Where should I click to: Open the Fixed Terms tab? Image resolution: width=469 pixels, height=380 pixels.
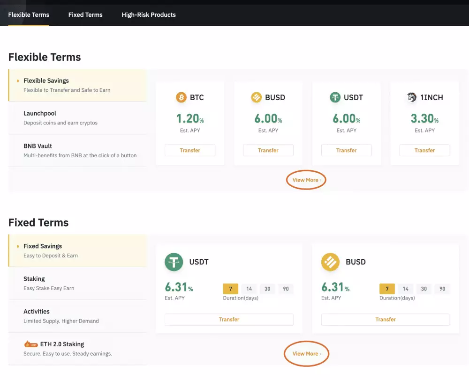[x=85, y=15]
